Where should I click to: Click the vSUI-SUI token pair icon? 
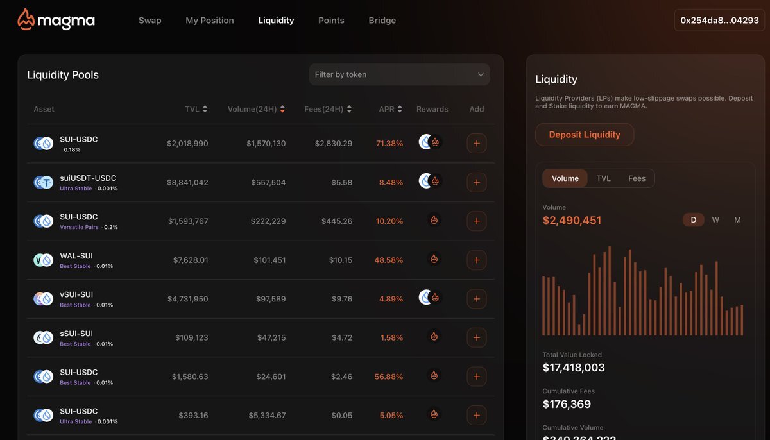[x=43, y=299]
